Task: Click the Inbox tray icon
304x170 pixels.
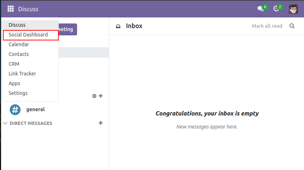Action: tap(118, 26)
